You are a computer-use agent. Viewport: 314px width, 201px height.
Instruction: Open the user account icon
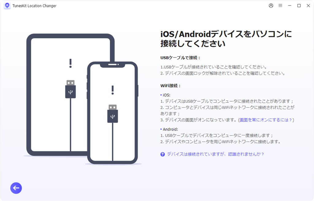coord(271,6)
